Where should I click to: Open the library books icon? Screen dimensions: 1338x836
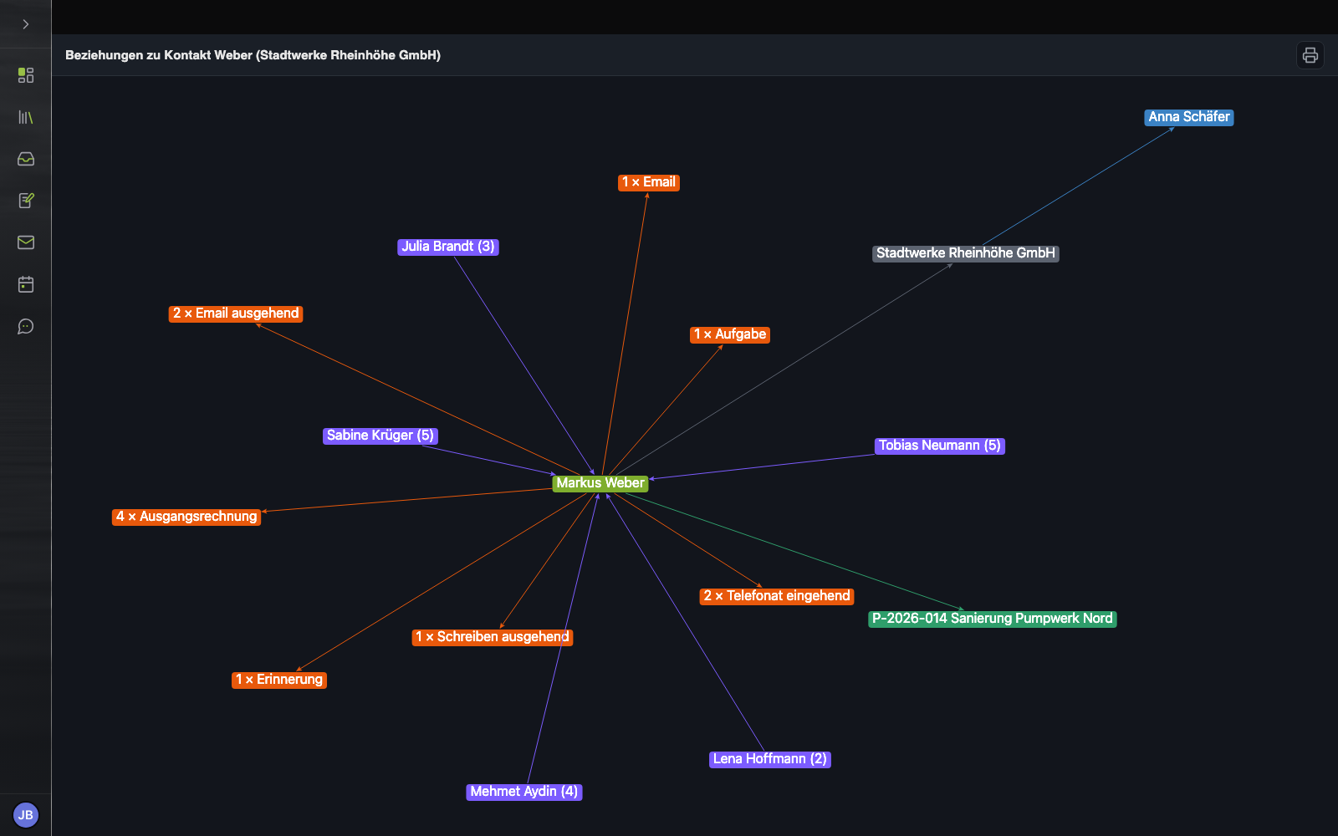(x=26, y=117)
